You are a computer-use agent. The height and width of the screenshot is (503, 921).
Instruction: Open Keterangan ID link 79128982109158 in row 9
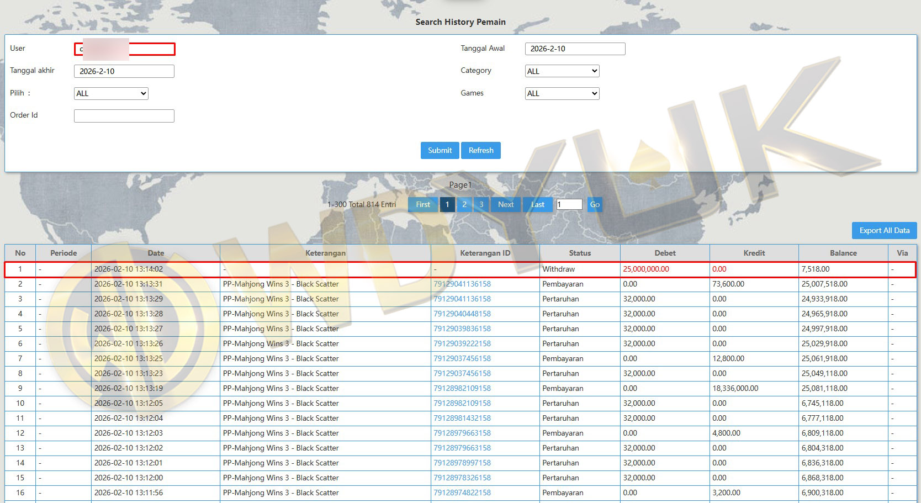point(462,388)
